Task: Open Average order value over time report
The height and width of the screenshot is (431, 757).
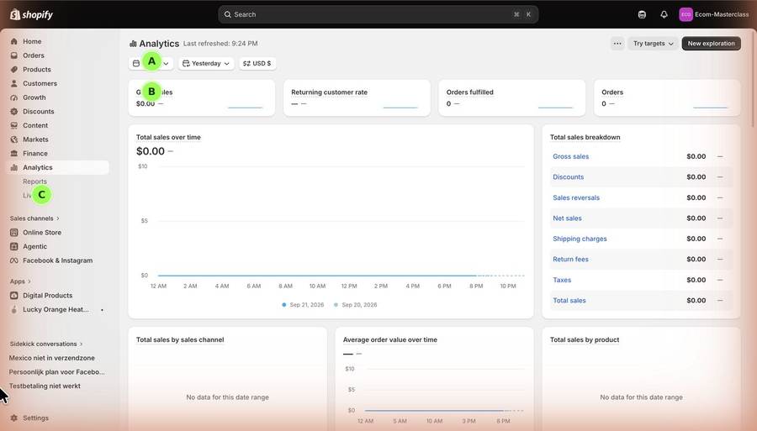Action: [390, 340]
